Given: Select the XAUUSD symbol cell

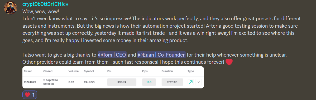Looking at the screenshot, I should [x=89, y=82].
